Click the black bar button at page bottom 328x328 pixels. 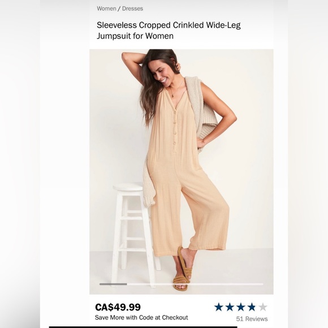[x=143, y=327]
